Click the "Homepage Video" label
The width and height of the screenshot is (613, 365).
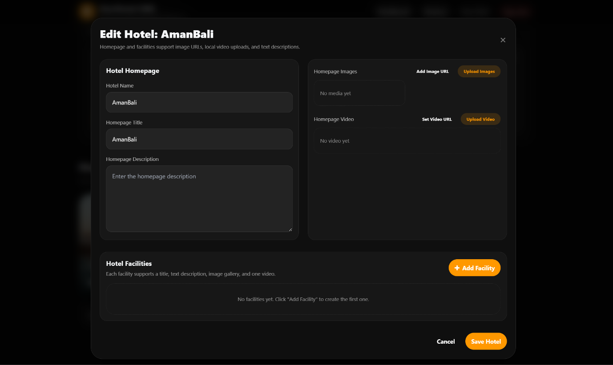[334, 119]
